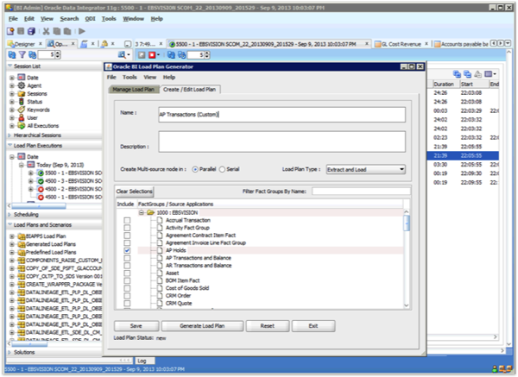Screen dimensions: 518x377
Task: Uncheck the AP Holds checkbox
Action: (127, 250)
